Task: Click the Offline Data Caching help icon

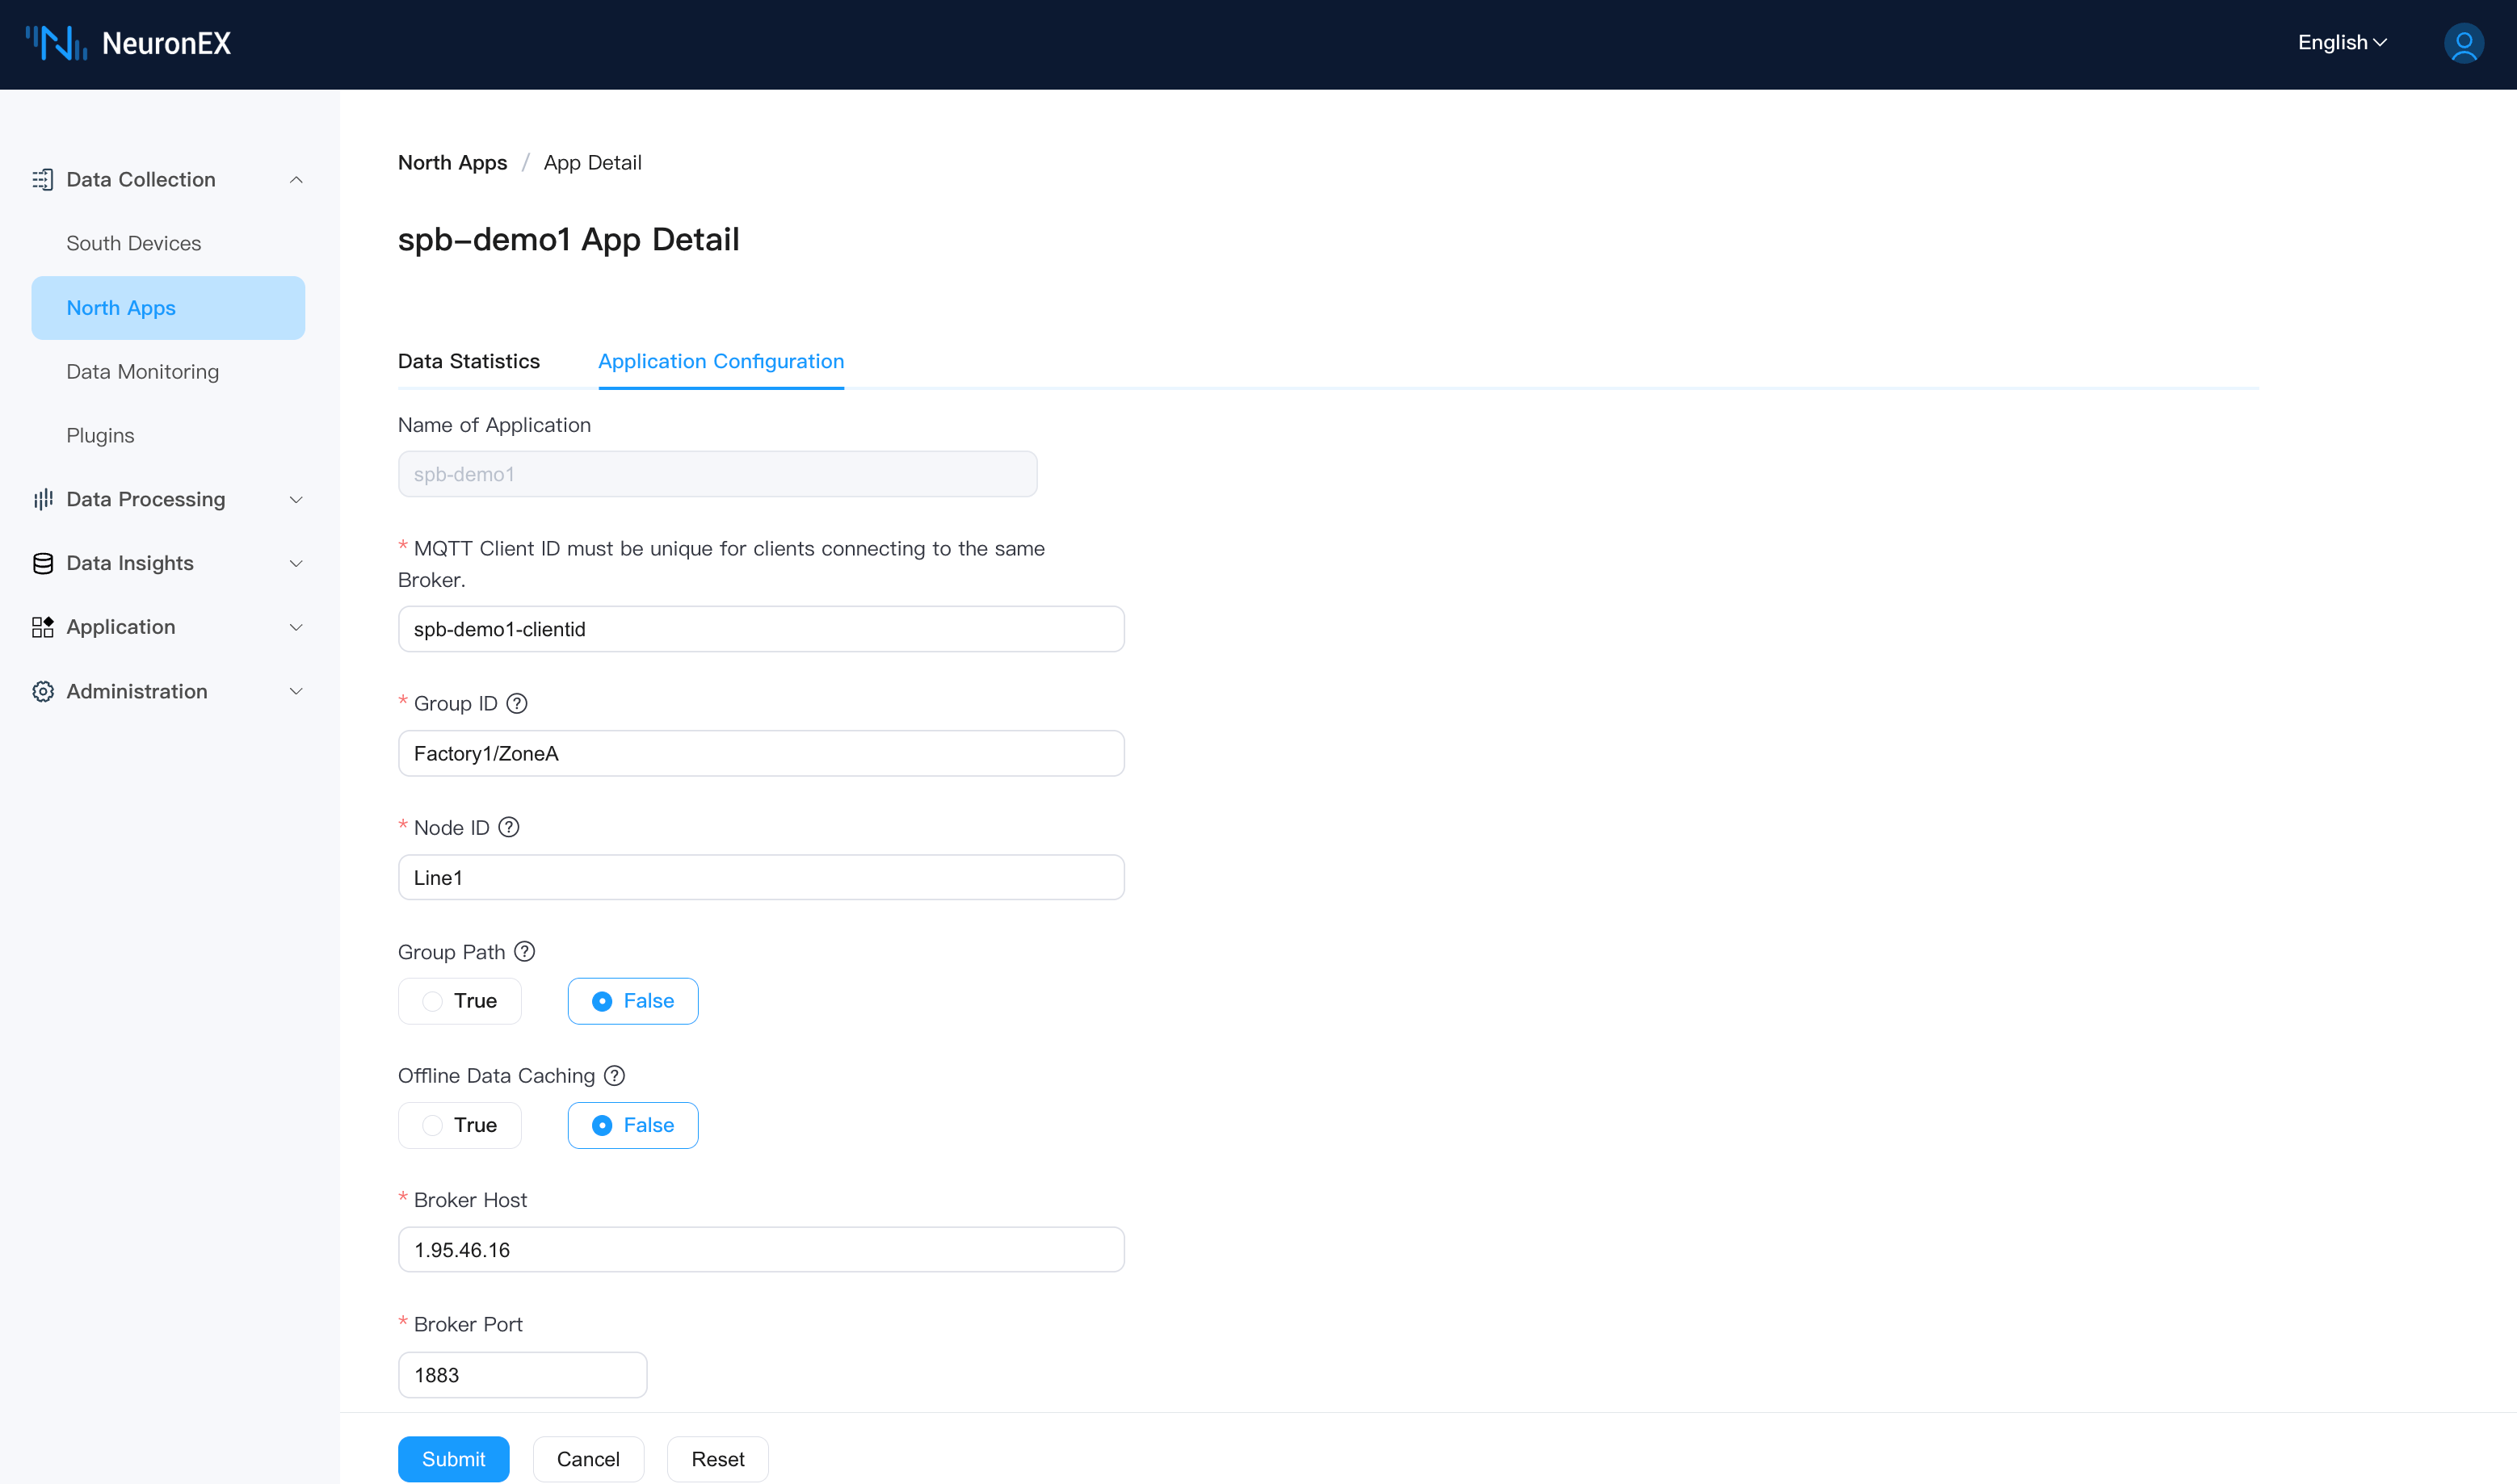Action: 614,1075
